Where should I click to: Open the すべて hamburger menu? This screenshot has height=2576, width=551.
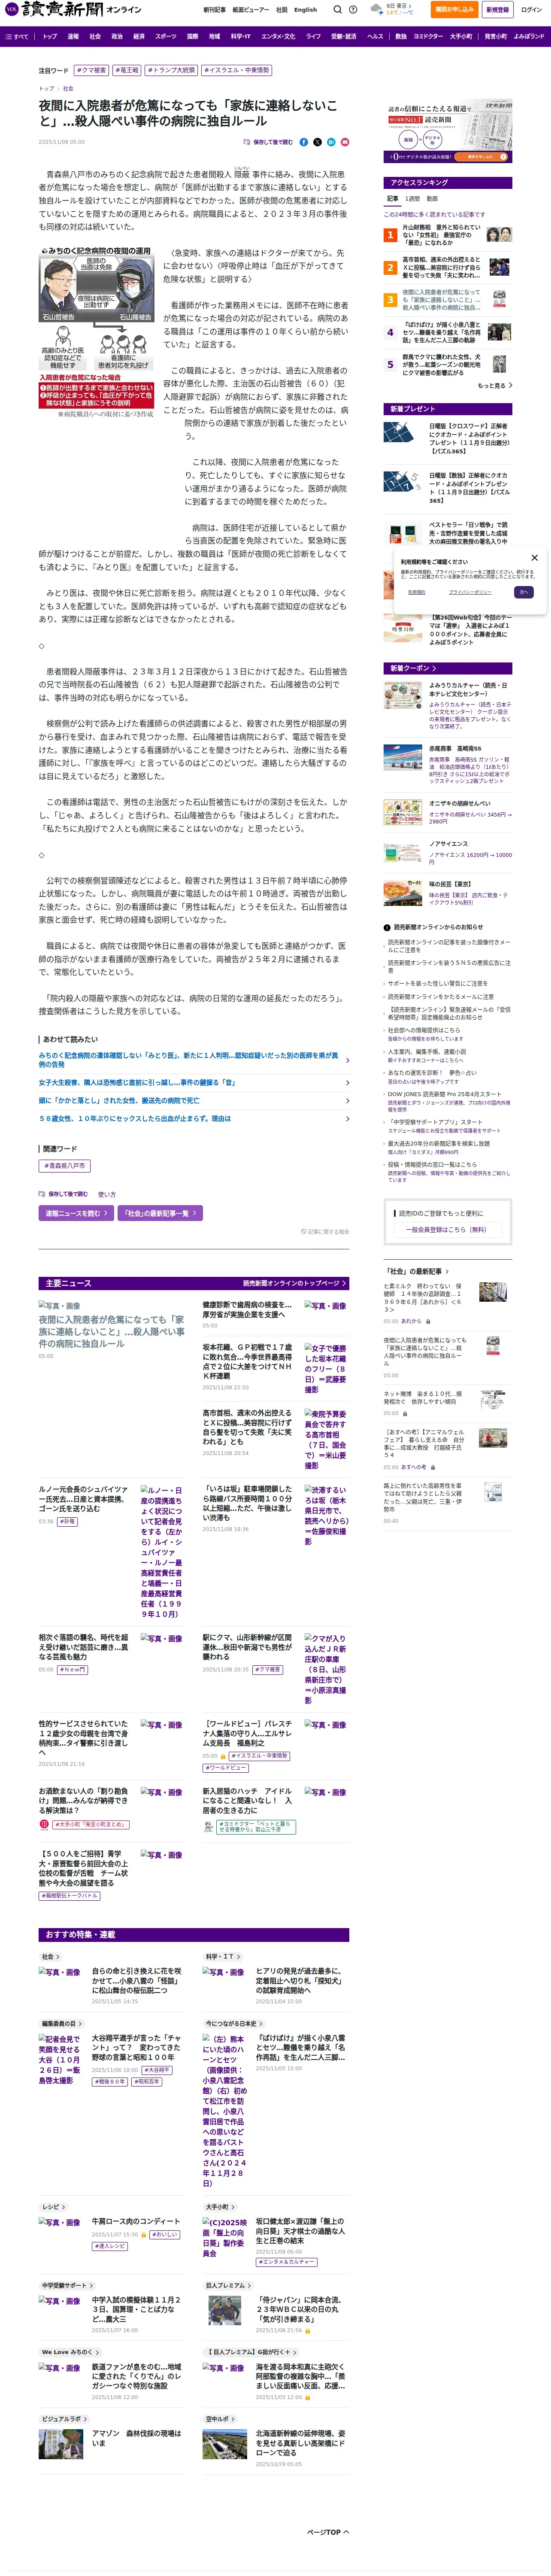pos(17,36)
